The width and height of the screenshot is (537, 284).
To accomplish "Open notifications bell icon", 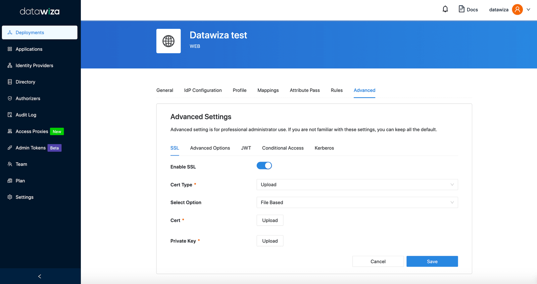I will 445,9.
